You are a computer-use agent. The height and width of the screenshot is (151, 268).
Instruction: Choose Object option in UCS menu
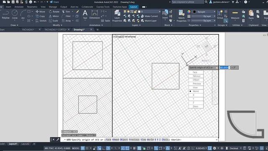coord(196,80)
